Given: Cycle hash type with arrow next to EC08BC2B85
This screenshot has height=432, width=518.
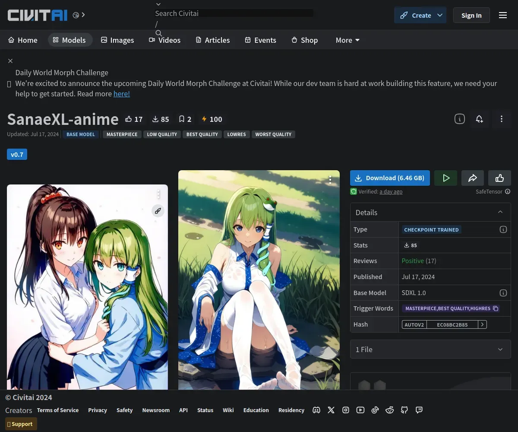Looking at the screenshot, I should click(x=483, y=324).
